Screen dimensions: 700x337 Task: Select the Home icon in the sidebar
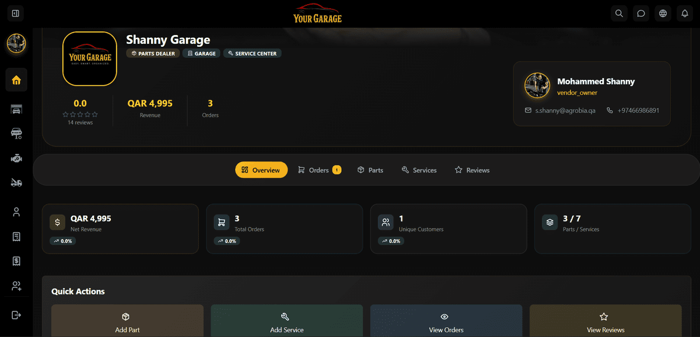[x=16, y=80]
